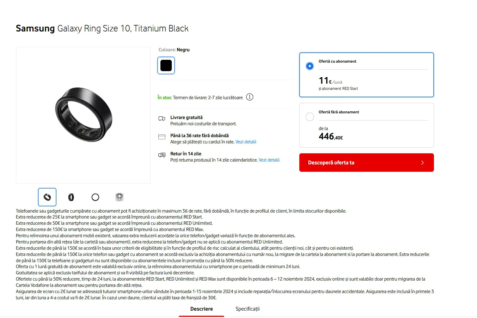Image resolution: width=477 pixels, height=318 pixels.
Task: Open Vezi detalii link for card installments
Action: pyautogui.click(x=246, y=142)
